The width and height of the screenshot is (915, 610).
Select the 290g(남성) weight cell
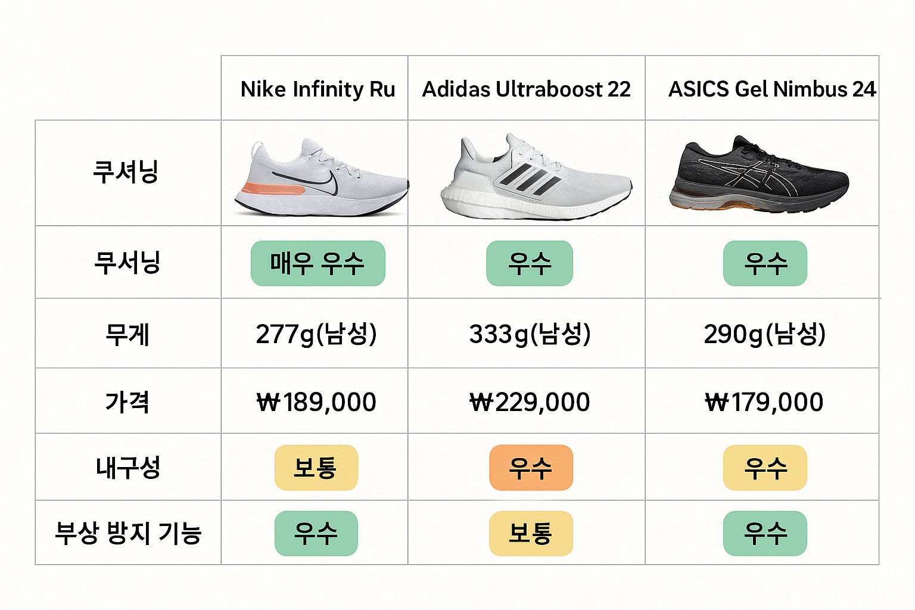click(764, 334)
